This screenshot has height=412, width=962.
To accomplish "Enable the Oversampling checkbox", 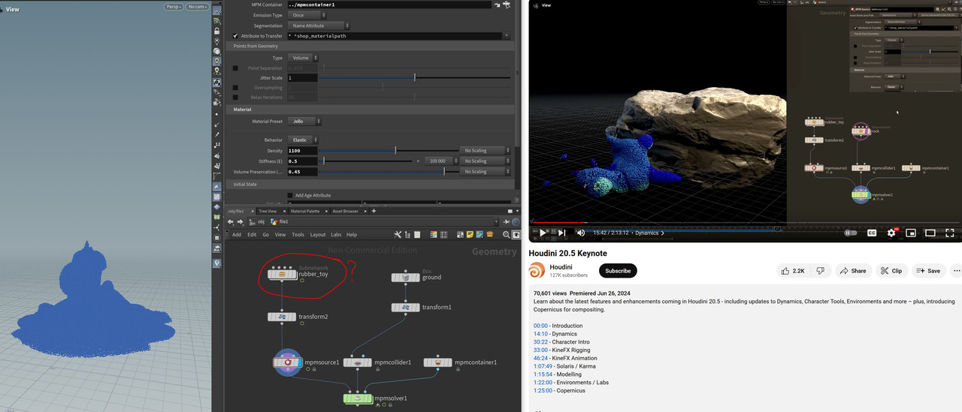I will point(236,87).
